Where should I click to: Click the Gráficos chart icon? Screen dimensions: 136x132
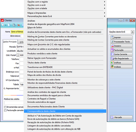pos(112,63)
